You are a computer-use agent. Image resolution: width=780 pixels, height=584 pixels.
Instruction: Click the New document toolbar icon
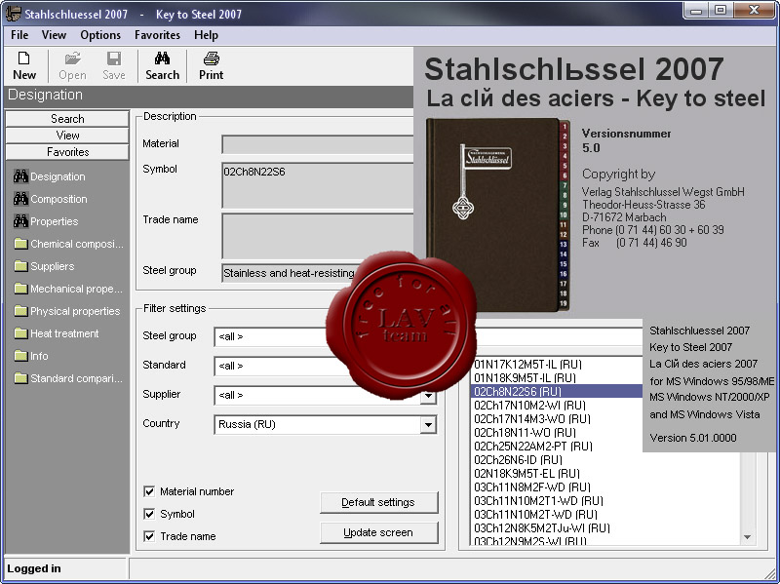[x=23, y=58]
